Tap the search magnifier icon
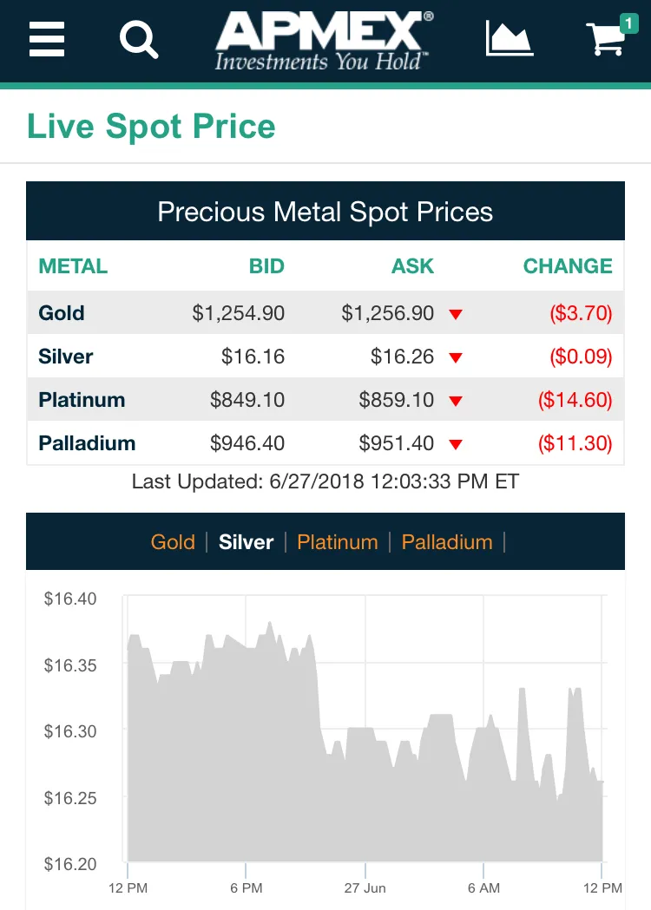 point(139,39)
